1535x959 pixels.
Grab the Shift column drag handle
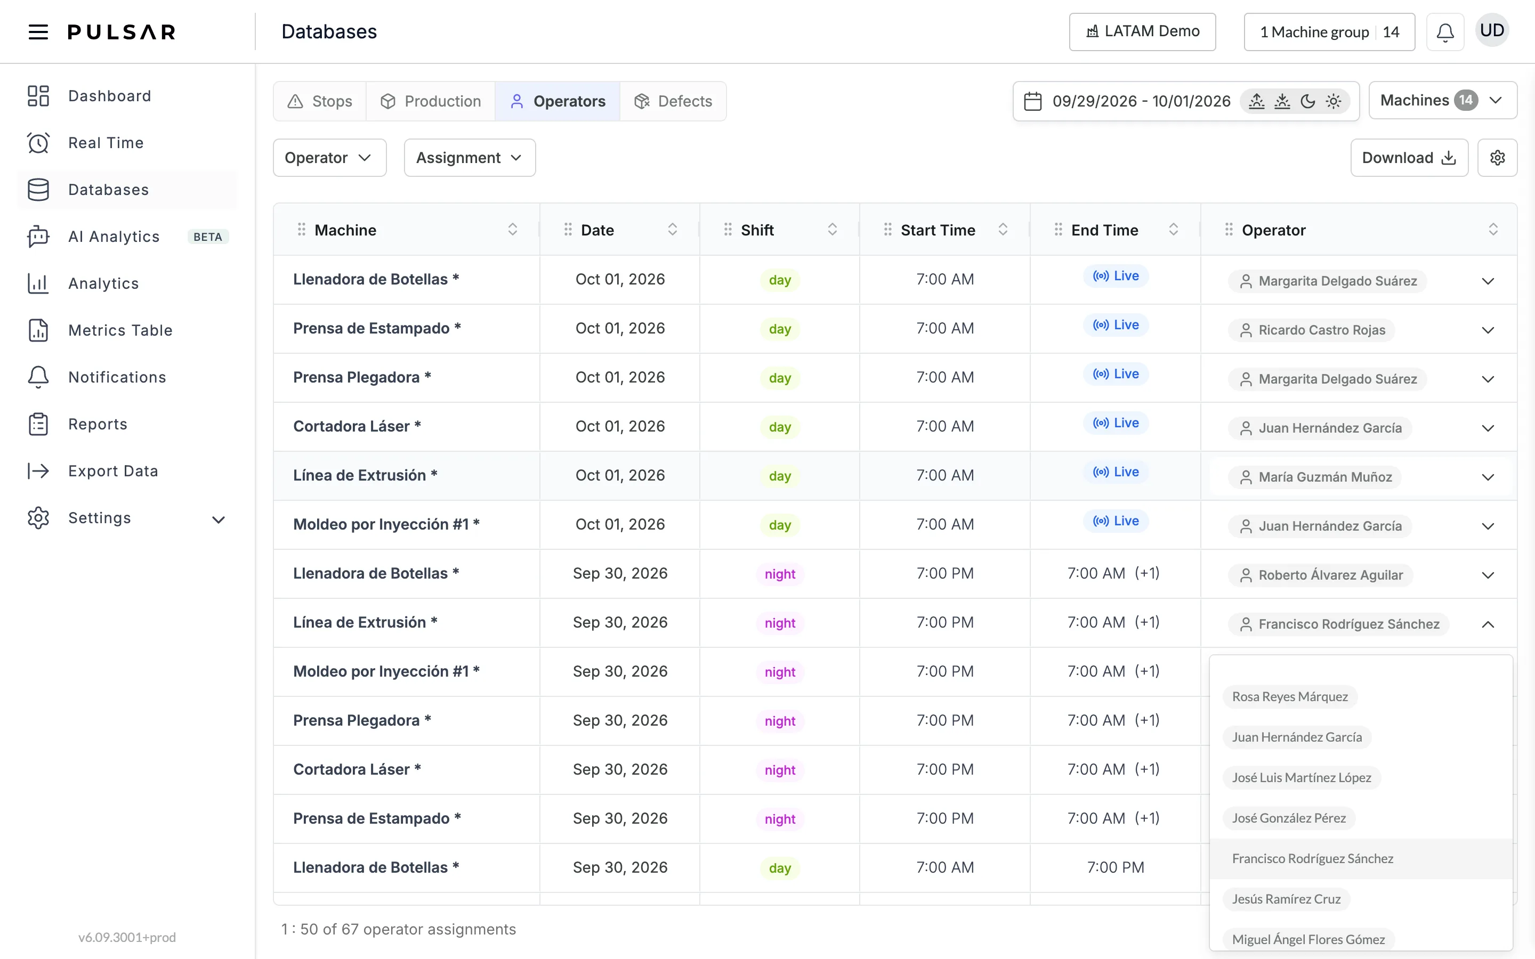[x=728, y=230]
